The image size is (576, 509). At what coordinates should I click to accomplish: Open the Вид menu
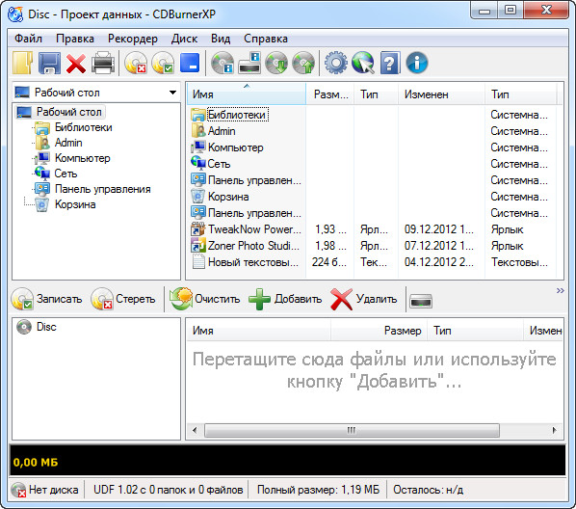point(221,39)
